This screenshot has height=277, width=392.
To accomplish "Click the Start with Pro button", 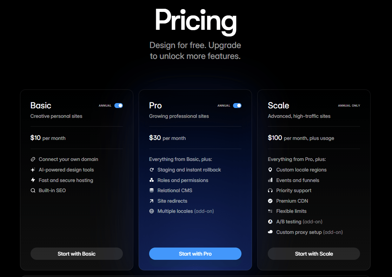I will 195,254.
